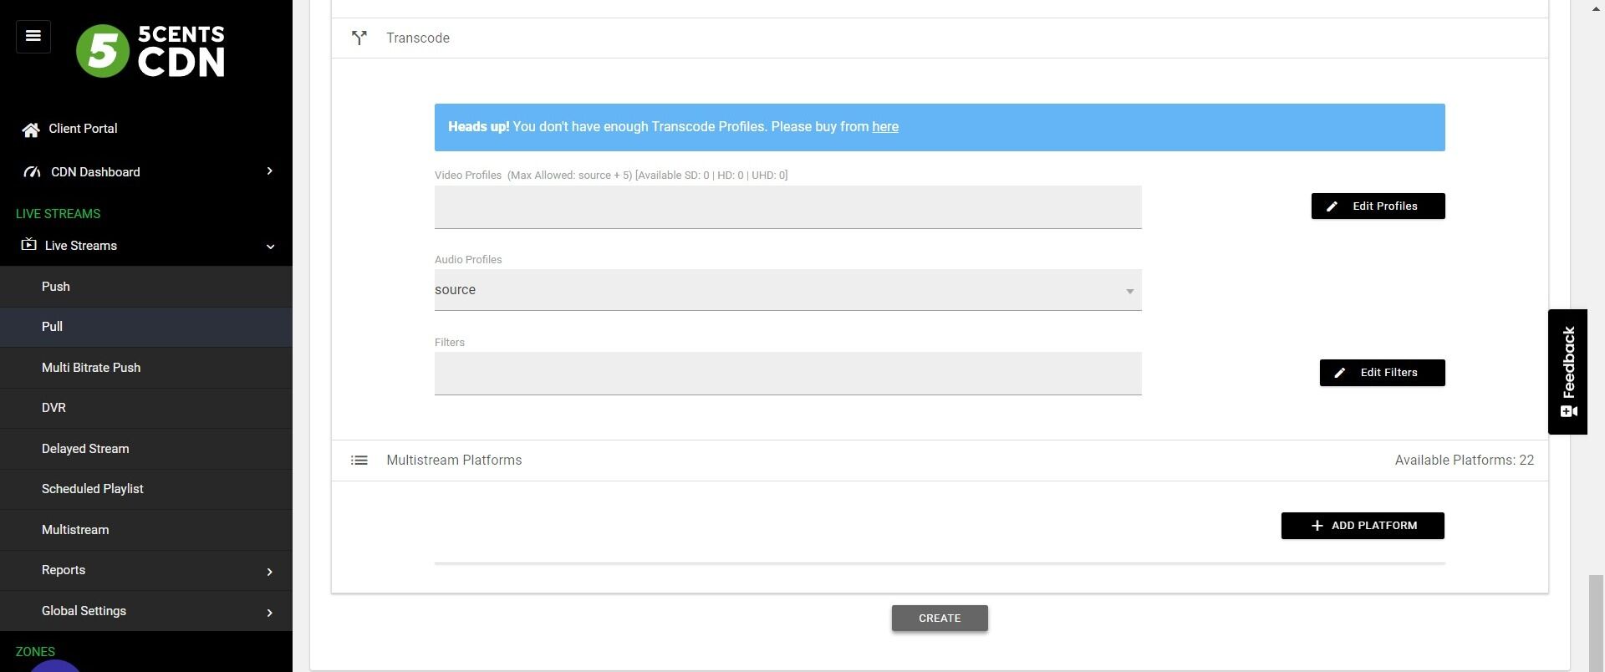Click the Edit Profiles button
1605x672 pixels.
[1378, 206]
